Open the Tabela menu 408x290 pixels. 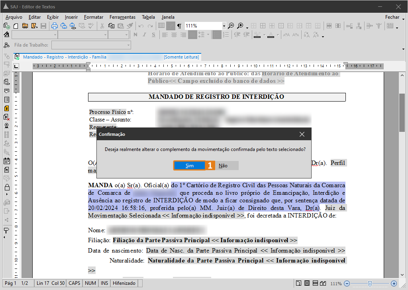148,17
